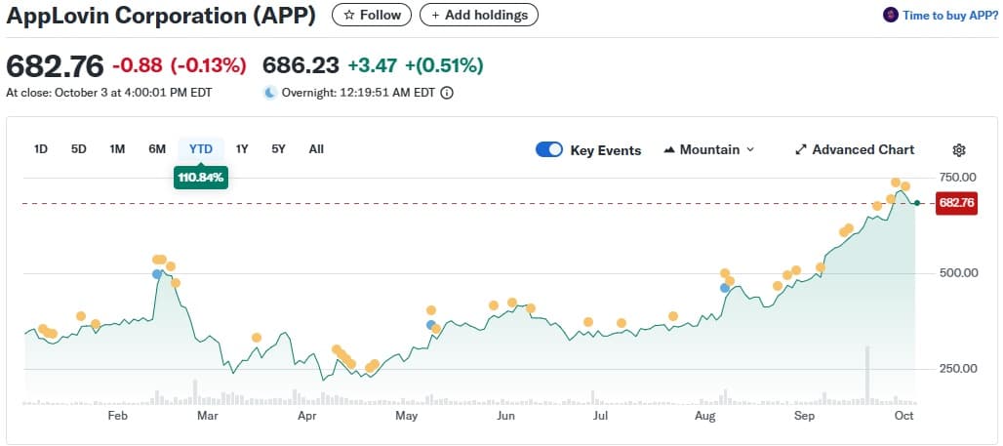Click the May month axis label

(x=407, y=417)
